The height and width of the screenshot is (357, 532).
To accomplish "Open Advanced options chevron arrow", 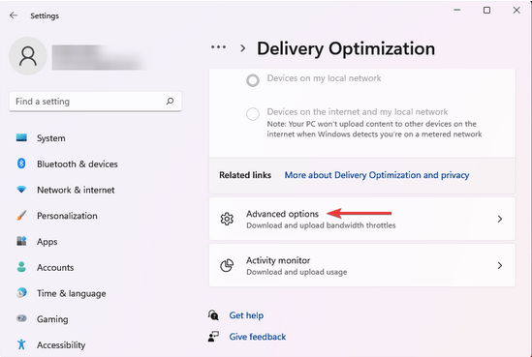I will coord(499,219).
